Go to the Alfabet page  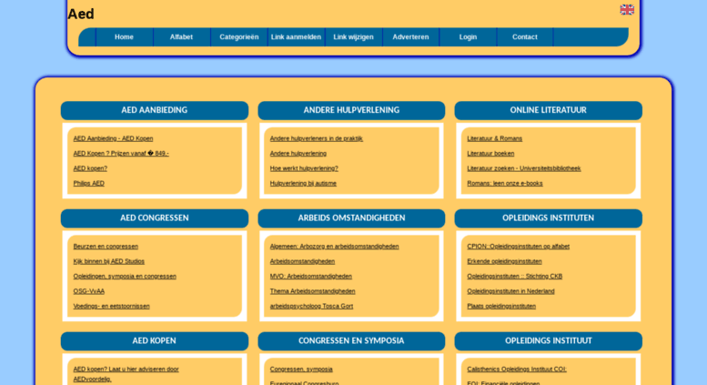tap(181, 37)
